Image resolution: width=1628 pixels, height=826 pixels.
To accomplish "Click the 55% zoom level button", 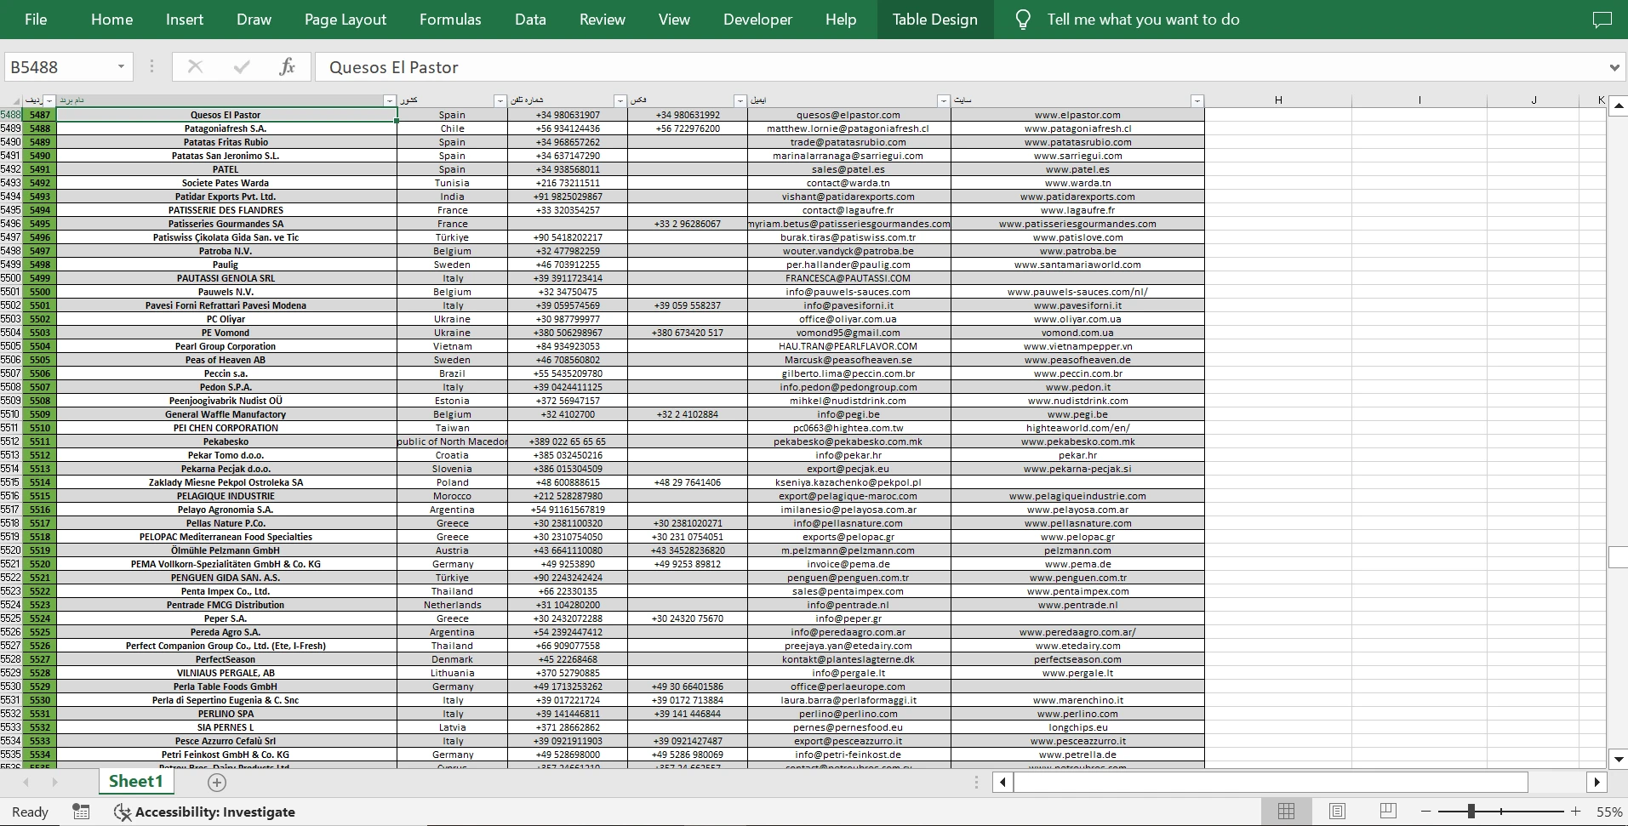I will click(x=1608, y=812).
